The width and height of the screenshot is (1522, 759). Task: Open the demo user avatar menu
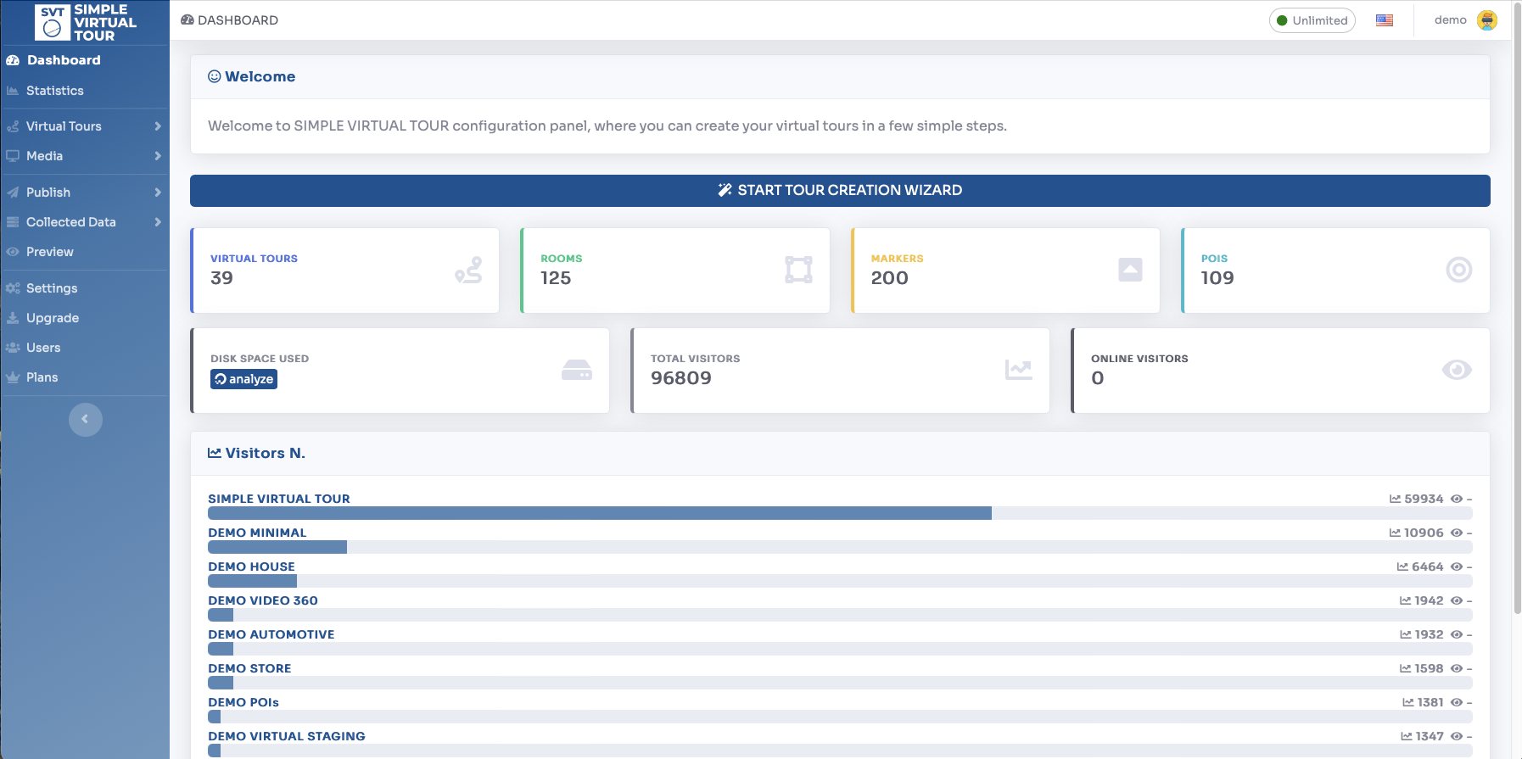pyautogui.click(x=1486, y=20)
